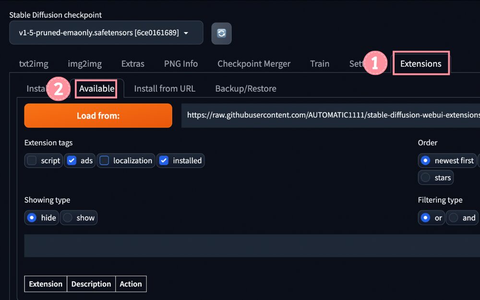Go to the Extras tab
Screen dimensions: 480x300
pos(133,64)
